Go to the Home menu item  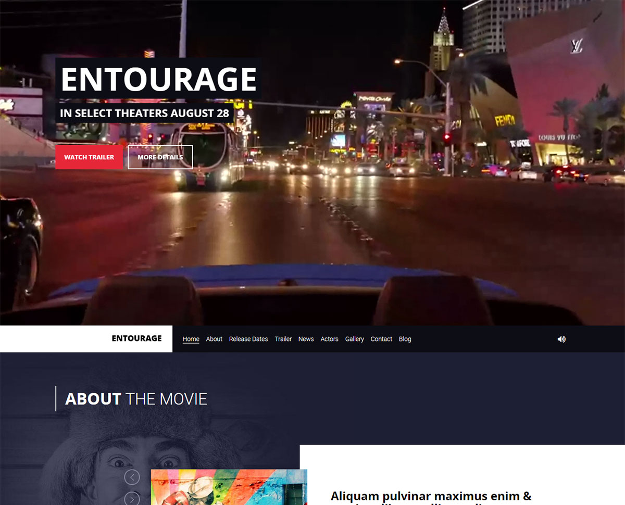tap(191, 339)
